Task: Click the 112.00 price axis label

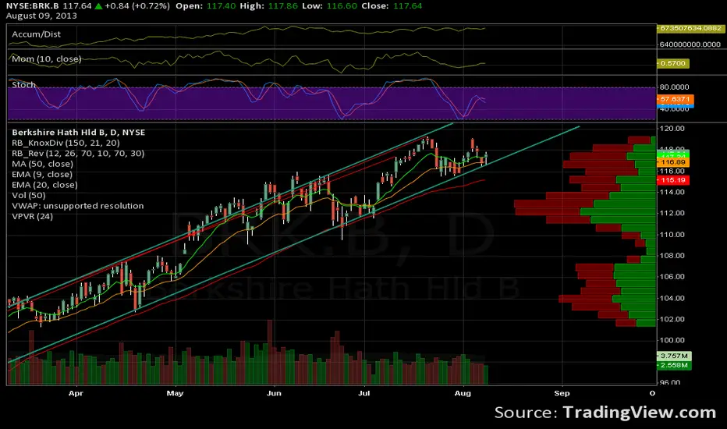Action: 672,214
